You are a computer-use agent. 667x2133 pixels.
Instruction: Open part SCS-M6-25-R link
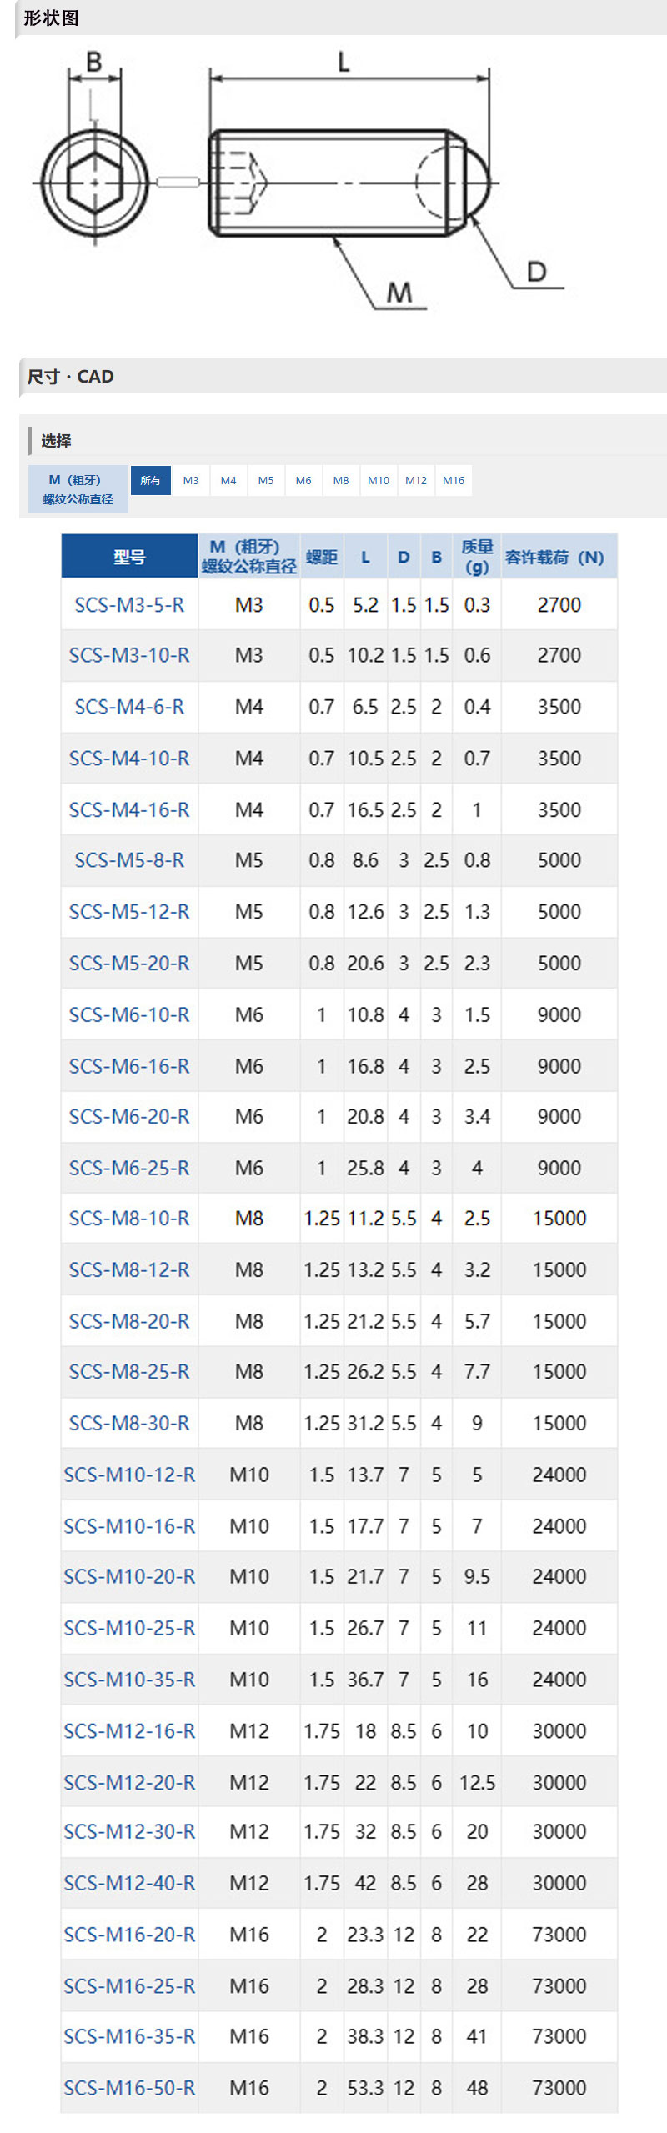coord(129,1168)
